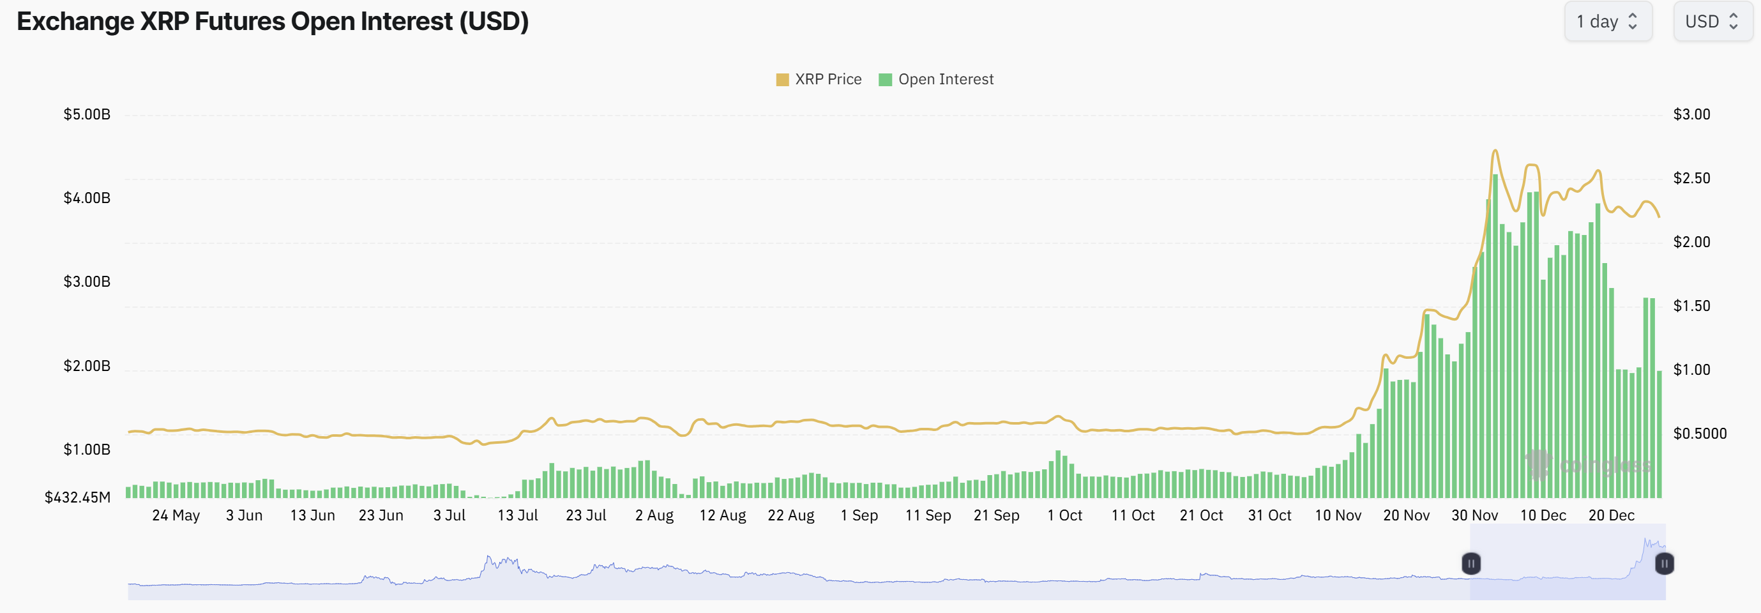The width and height of the screenshot is (1761, 613).
Task: Open the USD currency dropdown
Action: pos(1712,21)
